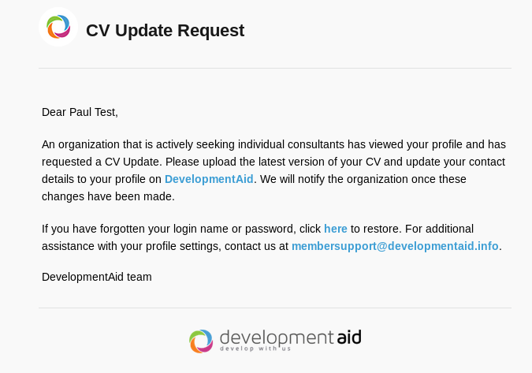Click the 'DevelopmentAid team' signature line
Viewport: 532px width, 373px height.
tap(96, 277)
